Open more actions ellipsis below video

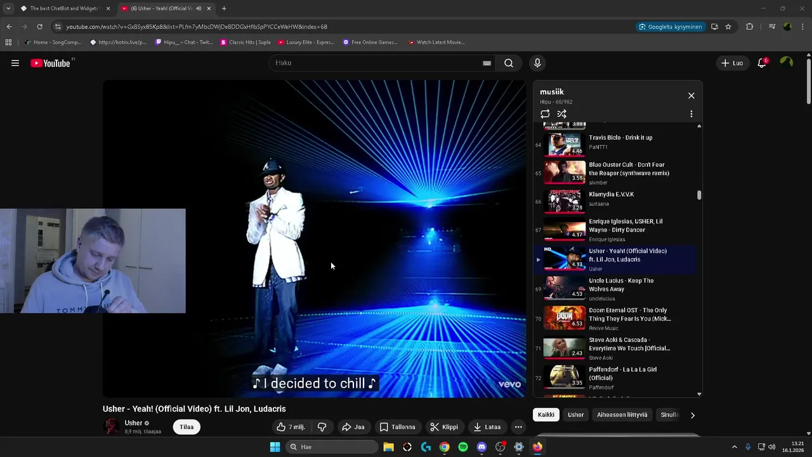(518, 427)
